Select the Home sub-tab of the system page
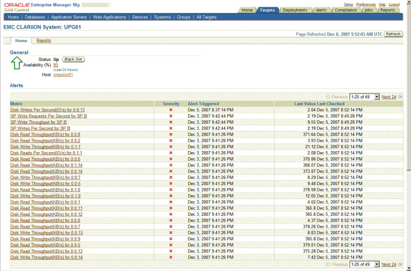Image resolution: width=411 pixels, height=271 pixels. 21,41
